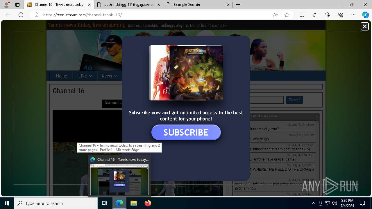The height and width of the screenshot is (209, 372).
Task: Click the Channel 16 page heading
Action: point(68,91)
